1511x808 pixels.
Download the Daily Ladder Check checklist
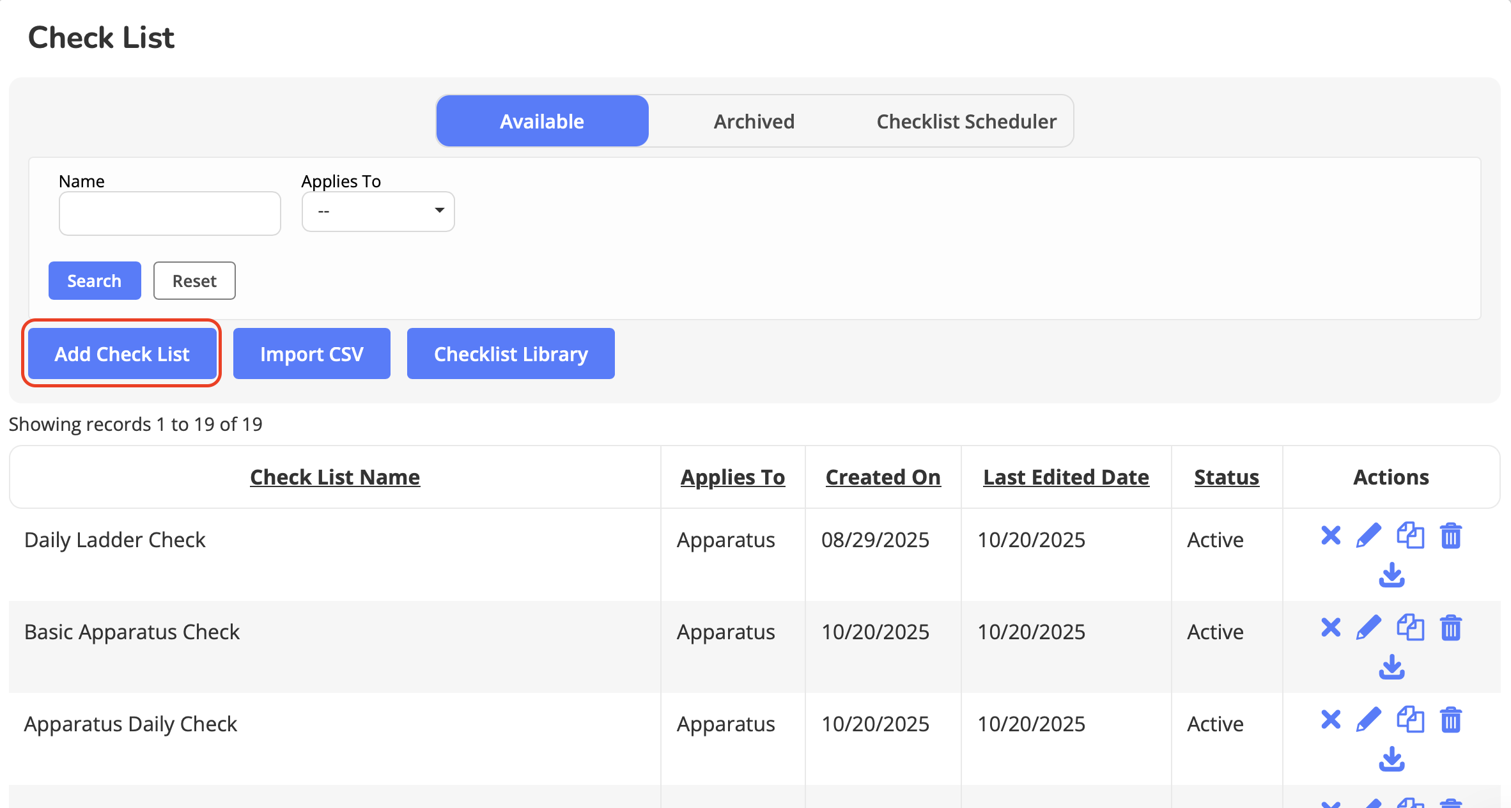pos(1391,575)
